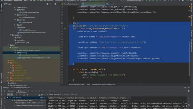Switch to Debugger tab in Debug panel
Image resolution: width=193 pixels, height=109 pixels.
pyautogui.click(x=11, y=91)
